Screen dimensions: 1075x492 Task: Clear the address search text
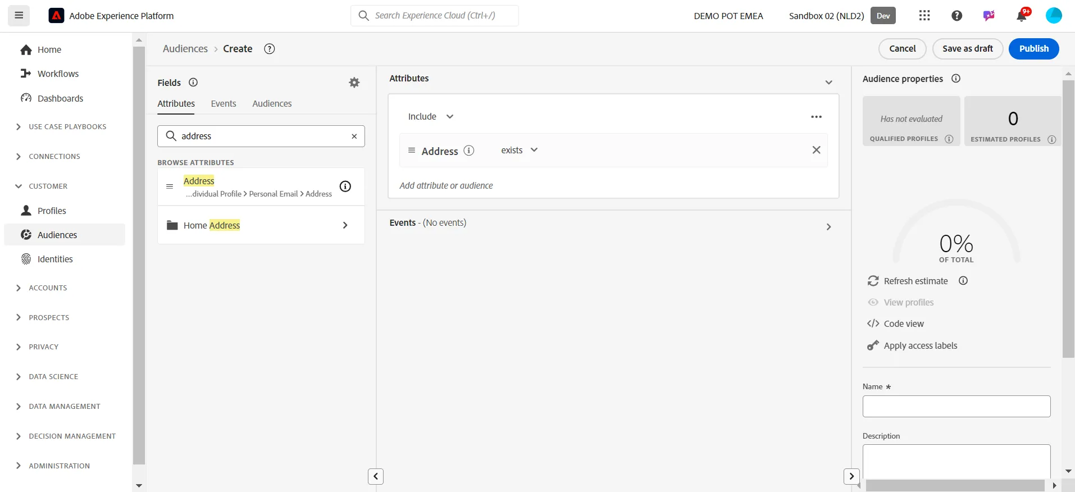(354, 136)
